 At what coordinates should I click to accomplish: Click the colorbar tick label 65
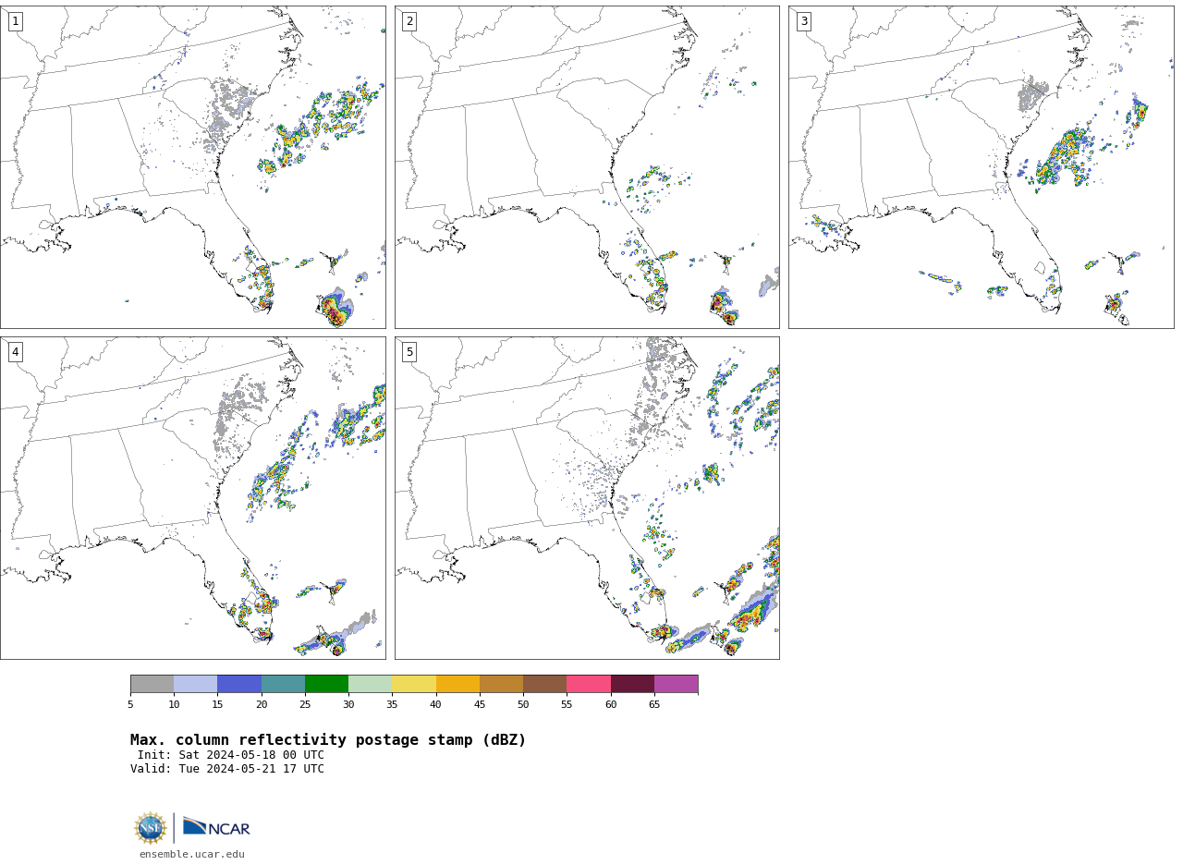tap(654, 705)
